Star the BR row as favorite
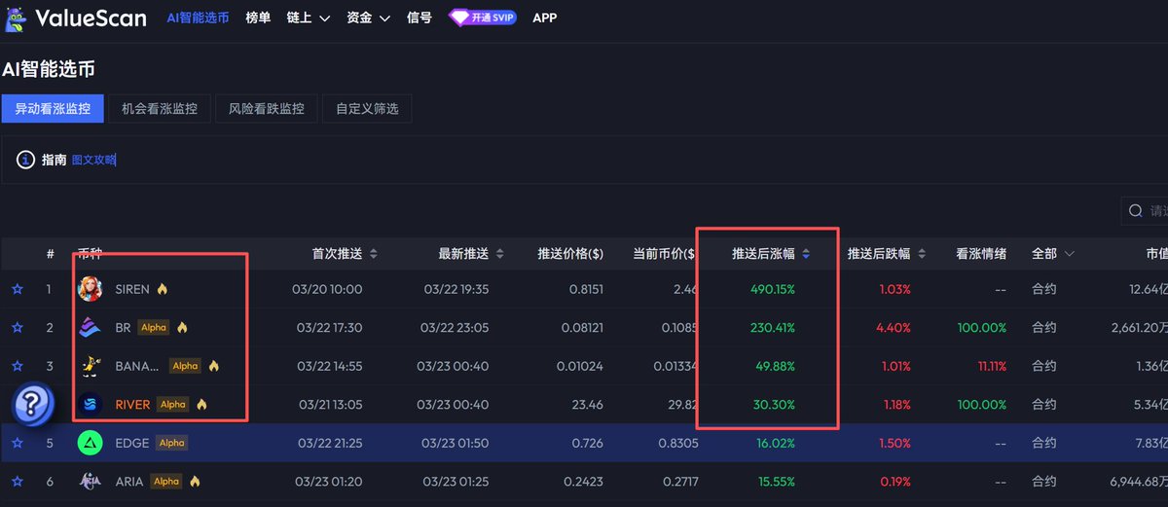This screenshot has height=507, width=1168. (17, 328)
